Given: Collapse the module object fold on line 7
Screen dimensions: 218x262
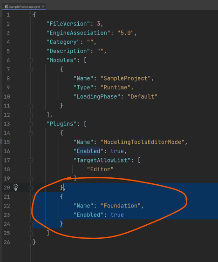Looking at the screenshot, I should click(30, 69).
